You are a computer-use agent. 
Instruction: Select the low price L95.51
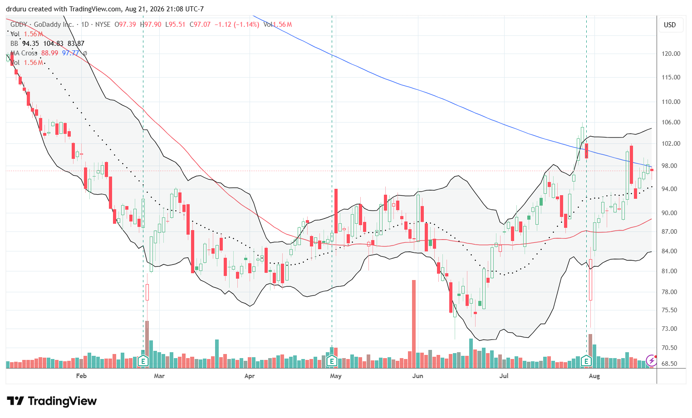click(x=175, y=25)
